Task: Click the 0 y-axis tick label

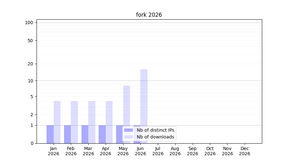Action: [x=32, y=143]
